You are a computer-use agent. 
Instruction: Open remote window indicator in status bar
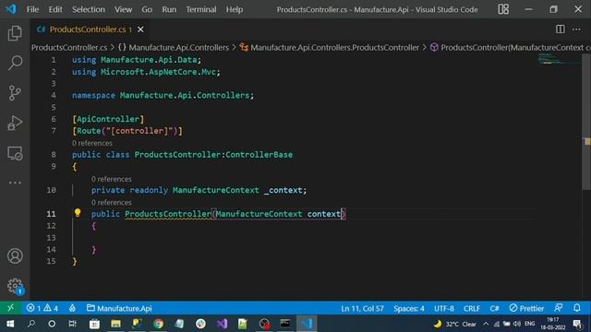[10, 308]
